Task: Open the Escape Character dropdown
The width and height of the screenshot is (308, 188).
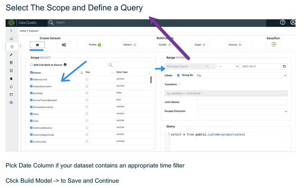Action: click(x=242, y=111)
